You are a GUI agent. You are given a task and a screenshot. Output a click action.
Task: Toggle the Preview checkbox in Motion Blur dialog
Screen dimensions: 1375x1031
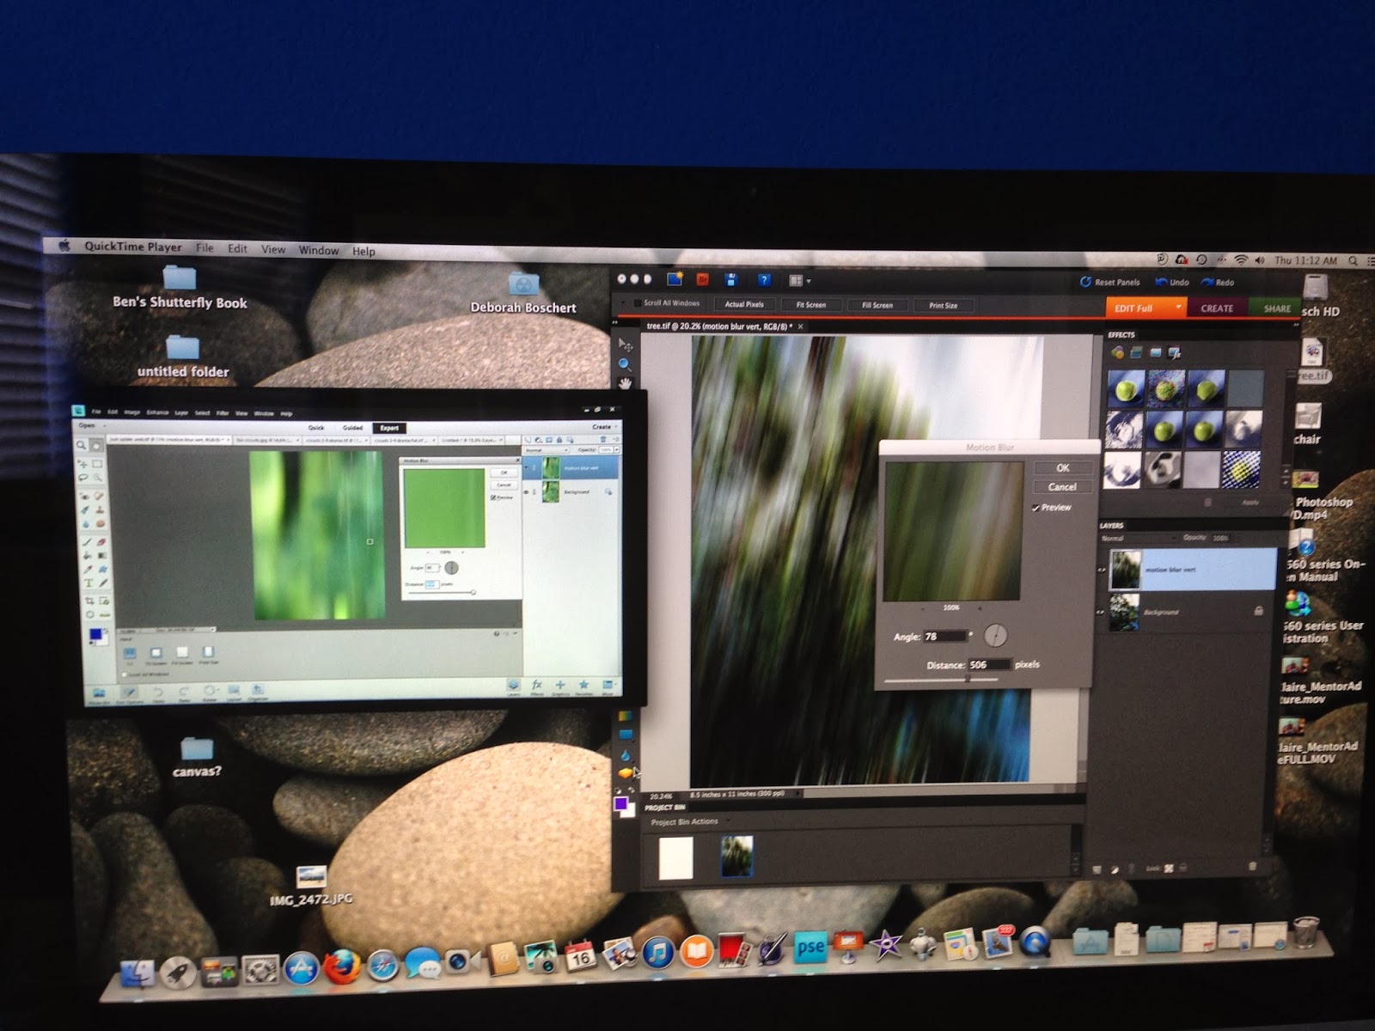click(x=1036, y=508)
